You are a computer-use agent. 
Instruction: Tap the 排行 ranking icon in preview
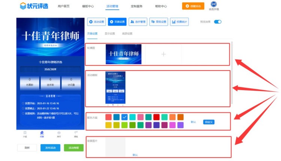59,133
